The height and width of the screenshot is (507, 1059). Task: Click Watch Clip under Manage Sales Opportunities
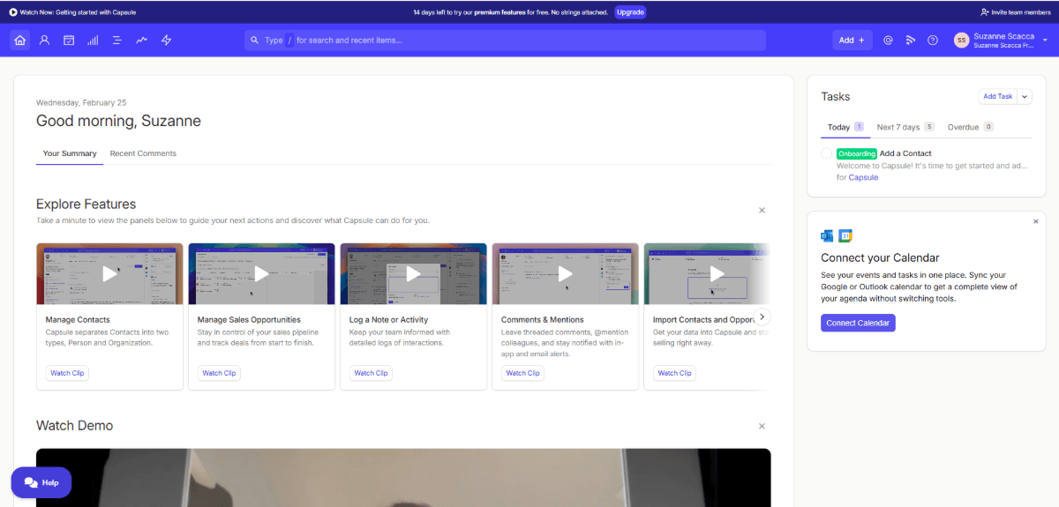pyautogui.click(x=219, y=373)
